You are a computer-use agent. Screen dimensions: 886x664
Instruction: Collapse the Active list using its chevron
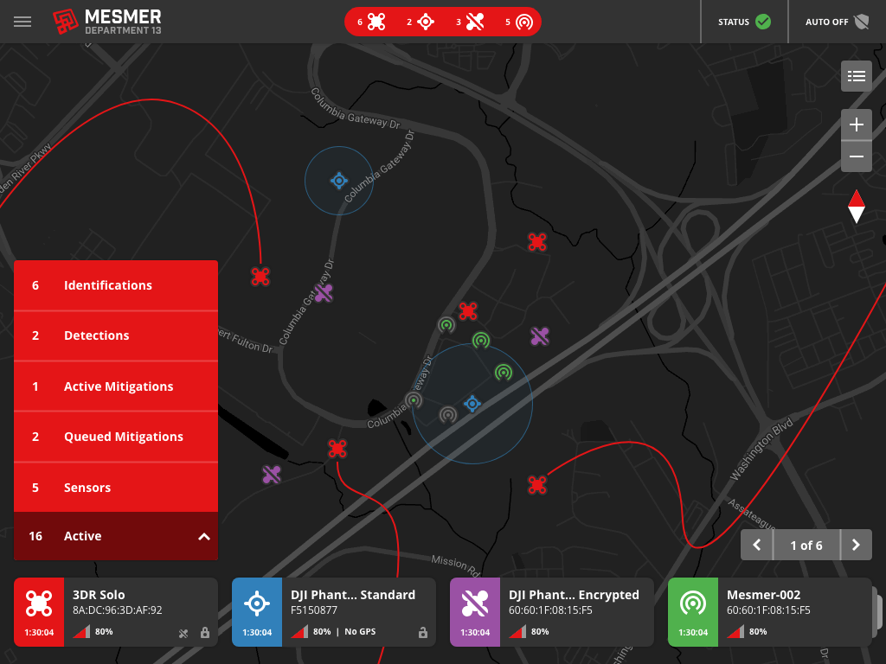[x=204, y=536]
